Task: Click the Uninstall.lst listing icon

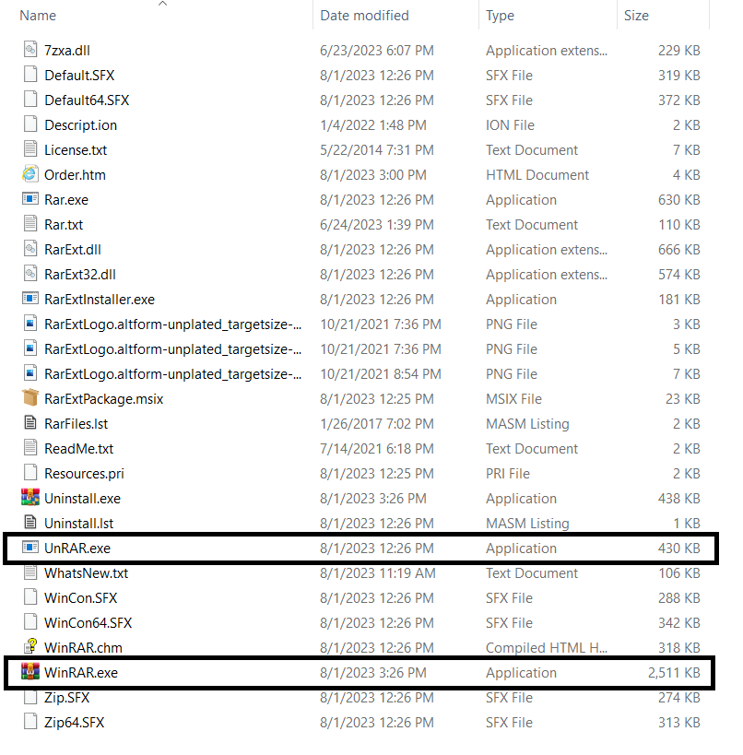Action: [30, 523]
